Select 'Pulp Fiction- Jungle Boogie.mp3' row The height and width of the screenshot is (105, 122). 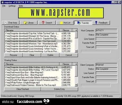coord(38,83)
